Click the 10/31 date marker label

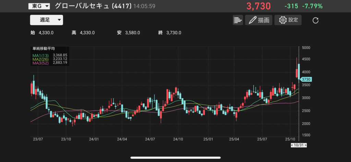tap(299, 145)
